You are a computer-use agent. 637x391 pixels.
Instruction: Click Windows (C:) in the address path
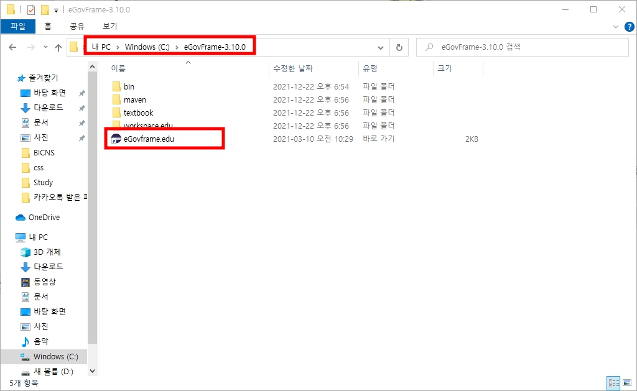(x=147, y=47)
